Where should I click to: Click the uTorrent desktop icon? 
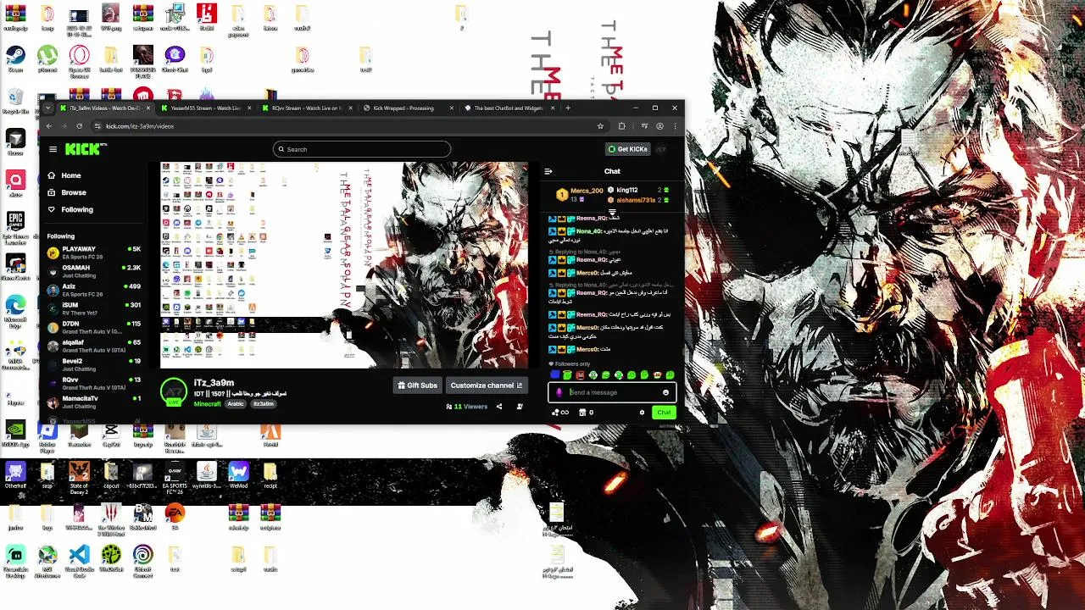47,58
